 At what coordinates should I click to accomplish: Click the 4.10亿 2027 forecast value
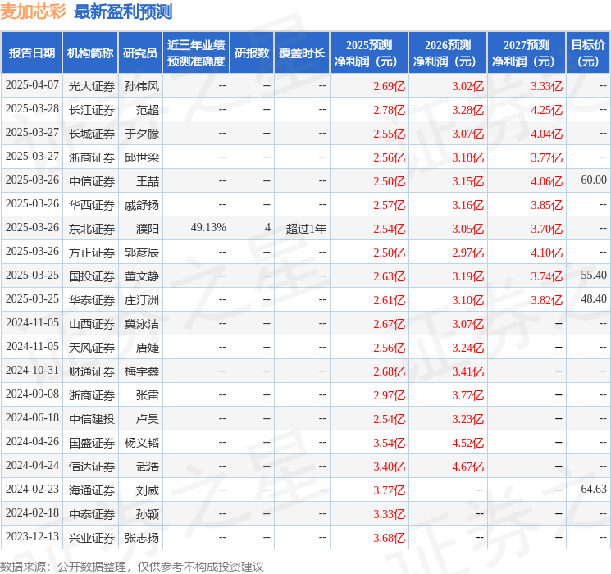(547, 253)
